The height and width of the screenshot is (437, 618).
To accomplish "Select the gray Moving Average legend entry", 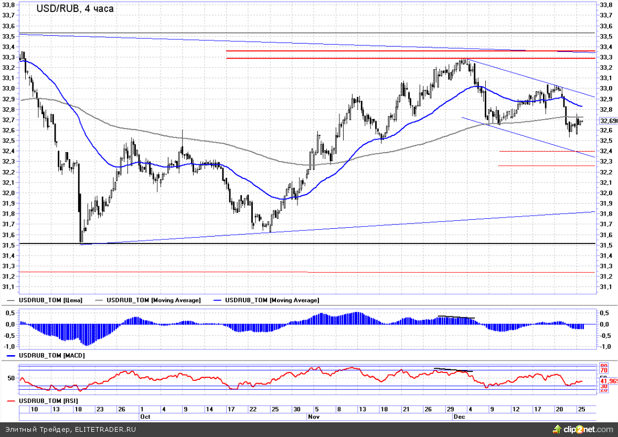I will [x=153, y=300].
